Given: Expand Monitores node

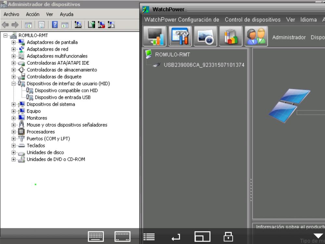Looking at the screenshot, I should (x=13, y=118).
